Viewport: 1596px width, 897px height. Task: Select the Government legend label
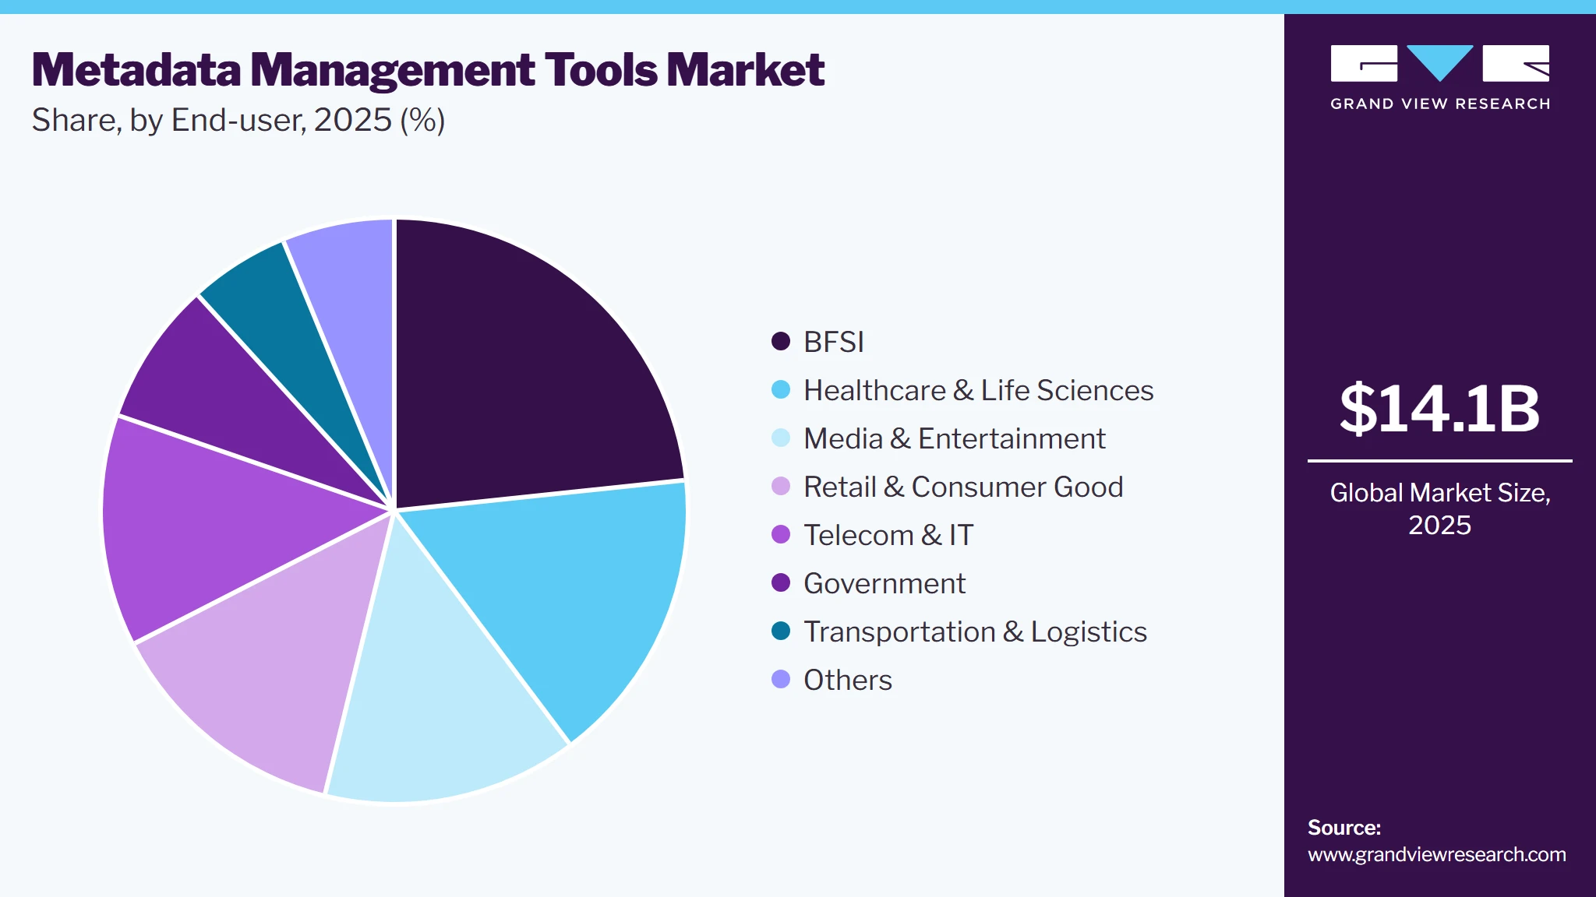[885, 583]
